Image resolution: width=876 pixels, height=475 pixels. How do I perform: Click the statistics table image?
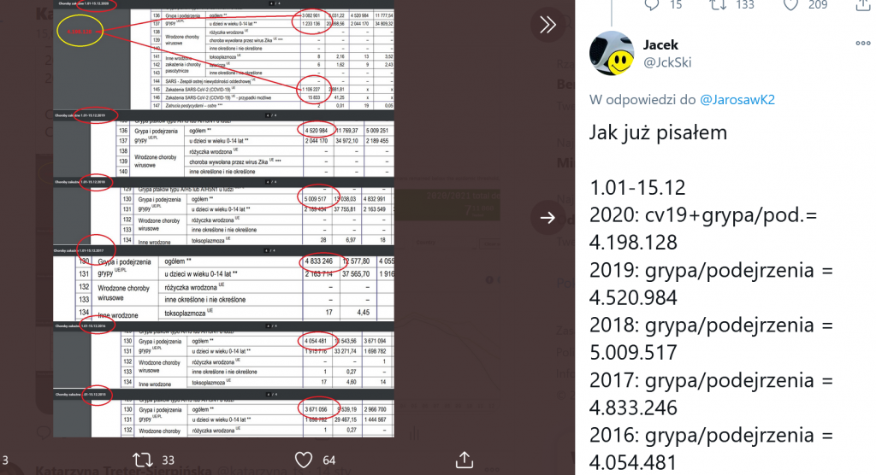click(x=224, y=219)
